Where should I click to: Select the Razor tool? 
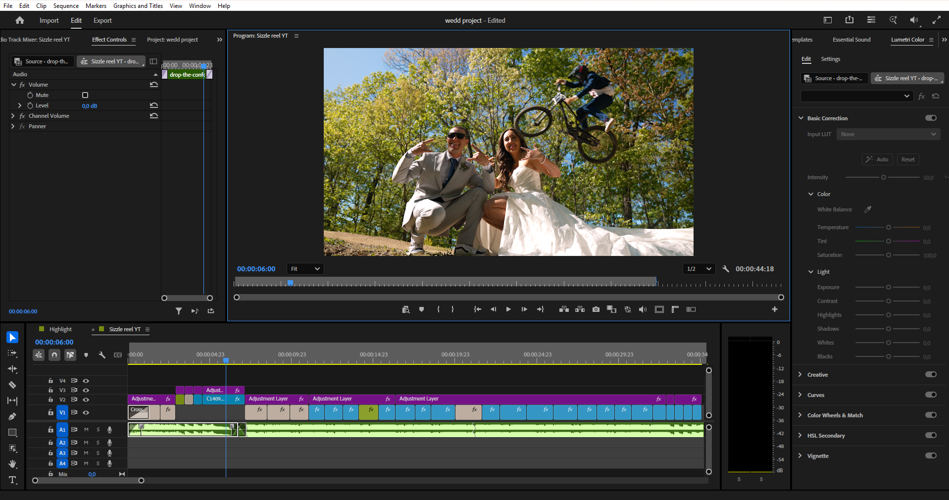tap(12, 385)
